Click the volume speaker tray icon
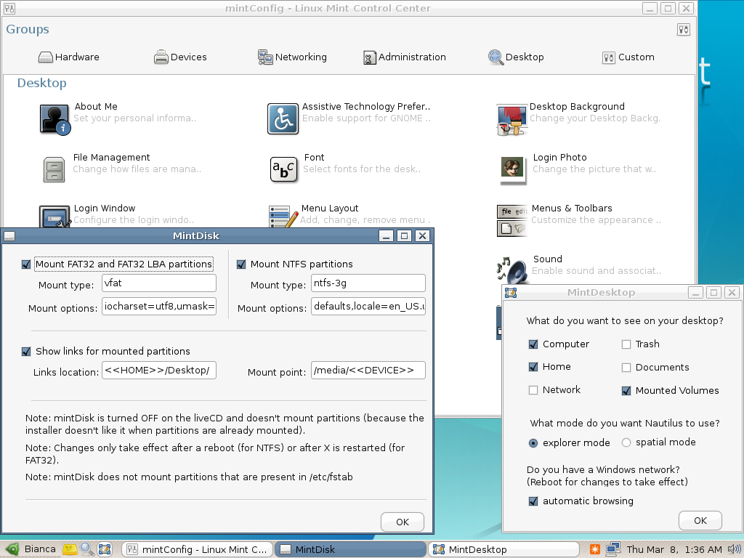The width and height of the screenshot is (744, 558). click(x=734, y=549)
